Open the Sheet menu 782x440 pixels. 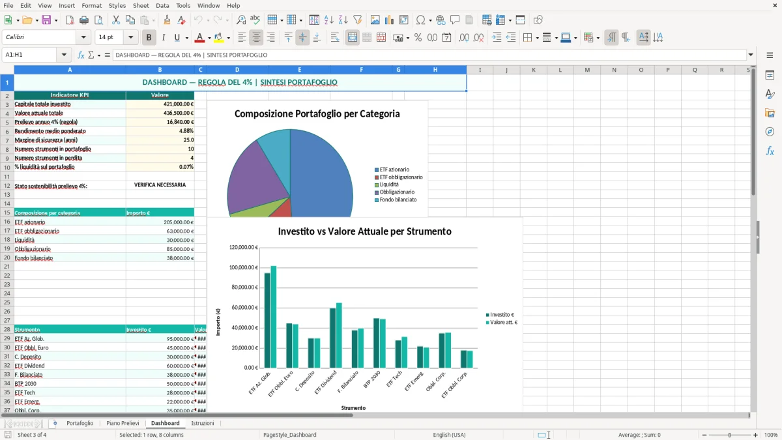point(141,5)
